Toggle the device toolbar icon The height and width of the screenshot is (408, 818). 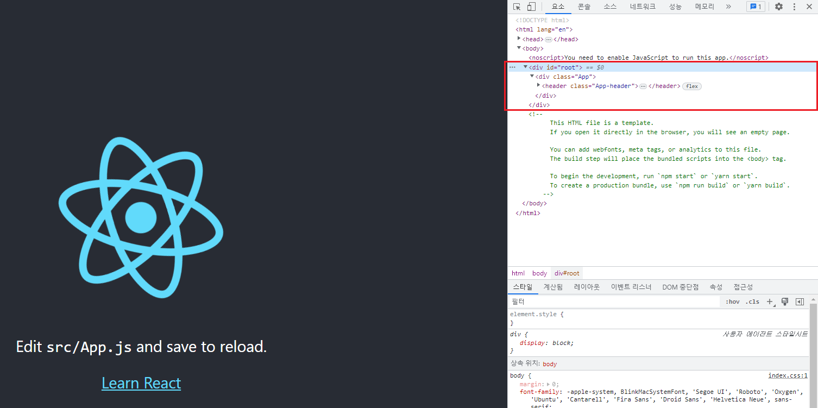[531, 7]
